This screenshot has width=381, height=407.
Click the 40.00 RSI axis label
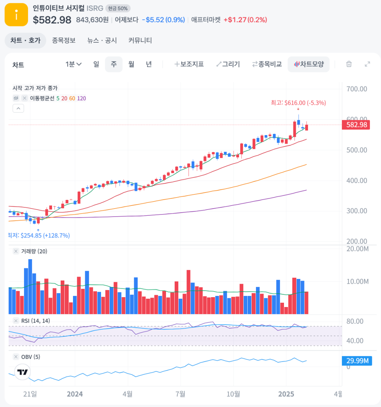point(355,341)
